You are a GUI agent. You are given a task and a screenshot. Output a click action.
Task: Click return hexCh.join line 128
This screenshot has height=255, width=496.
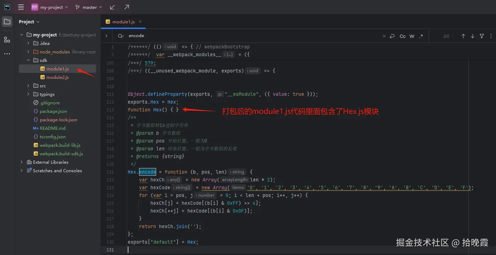pos(170,226)
